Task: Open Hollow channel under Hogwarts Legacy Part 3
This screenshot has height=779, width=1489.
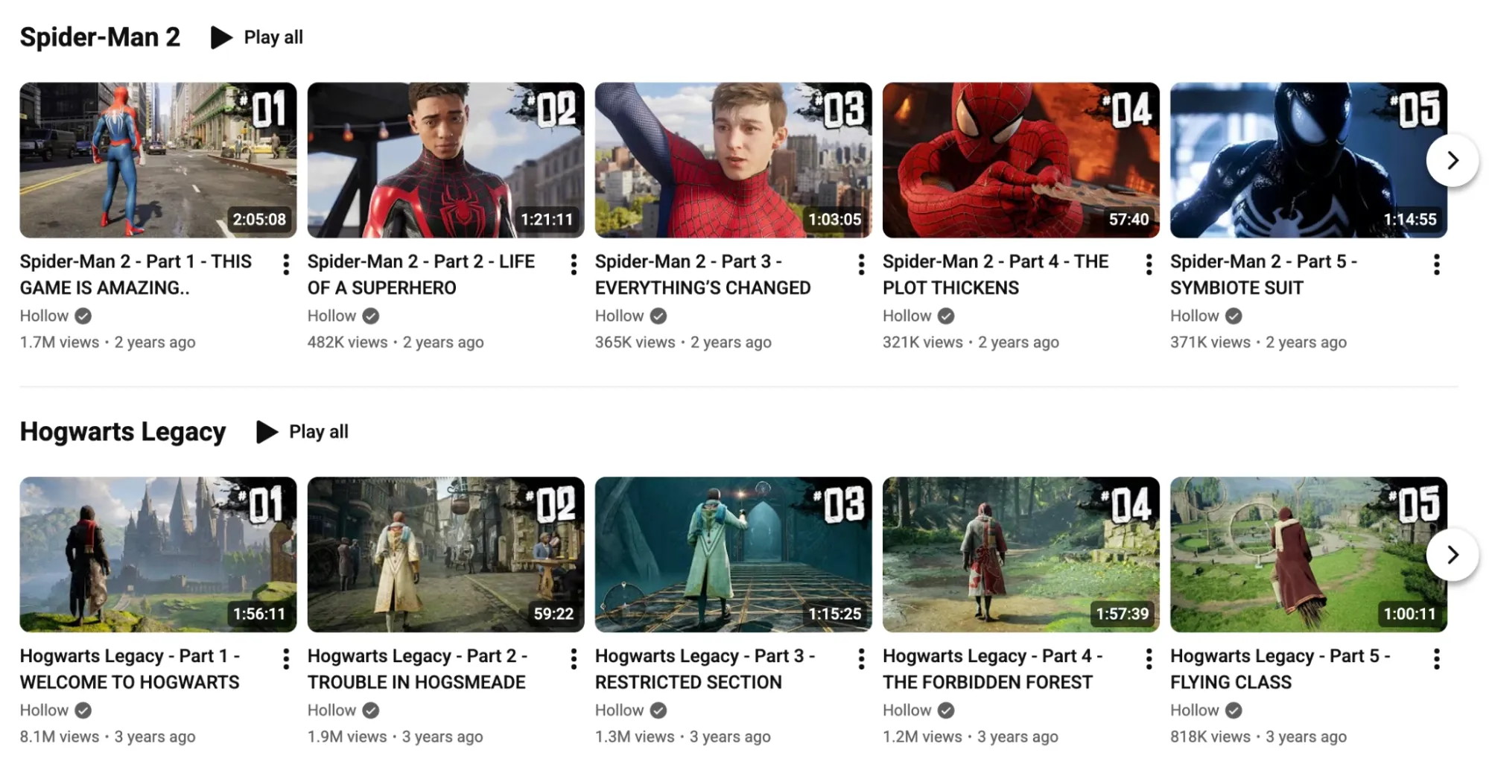Action: point(619,710)
